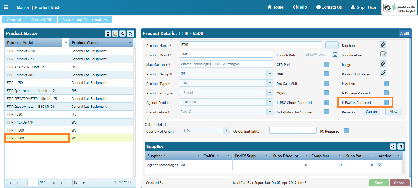Open the SuperUser account menu
The image size is (418, 188).
(364, 7)
